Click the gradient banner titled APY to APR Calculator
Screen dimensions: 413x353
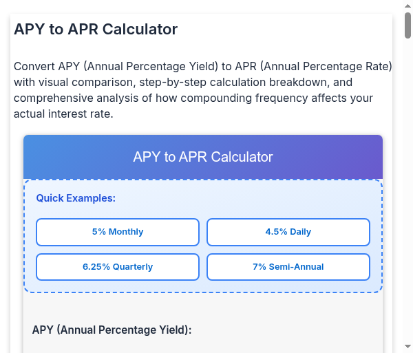[203, 157]
